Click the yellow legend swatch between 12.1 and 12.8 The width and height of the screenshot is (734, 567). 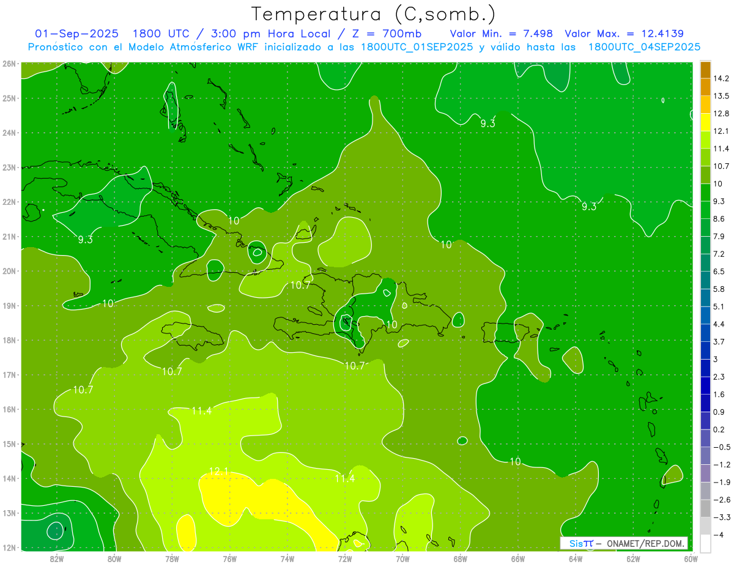[x=705, y=122]
